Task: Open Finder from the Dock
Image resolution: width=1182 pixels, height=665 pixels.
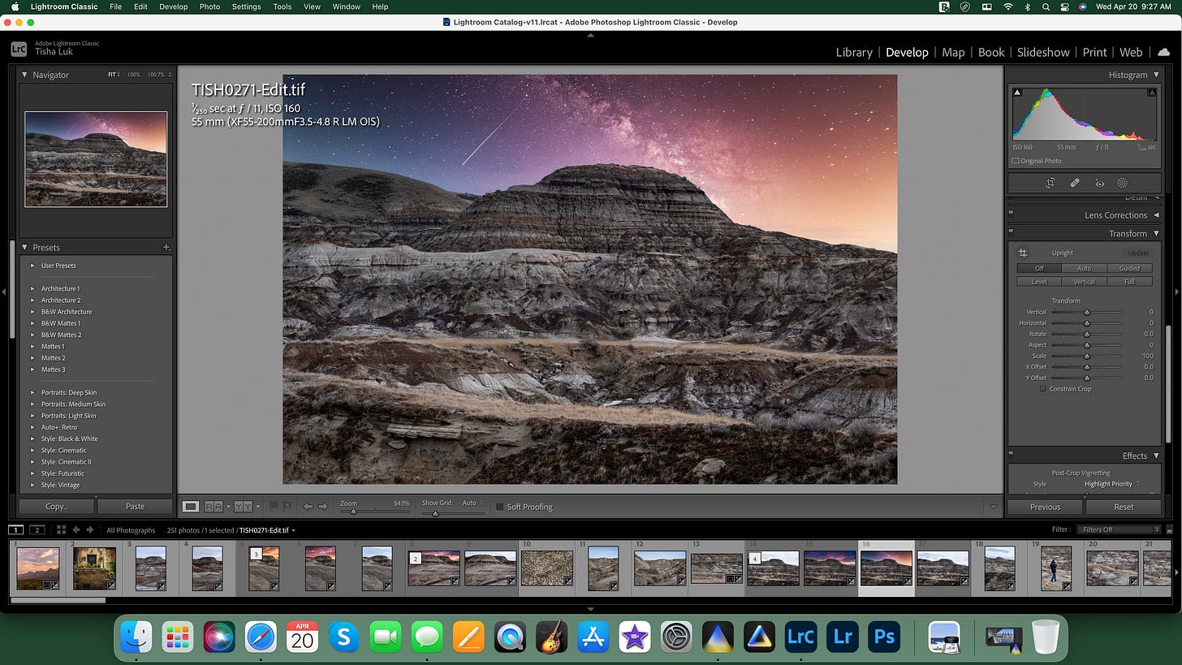Action: (136, 637)
